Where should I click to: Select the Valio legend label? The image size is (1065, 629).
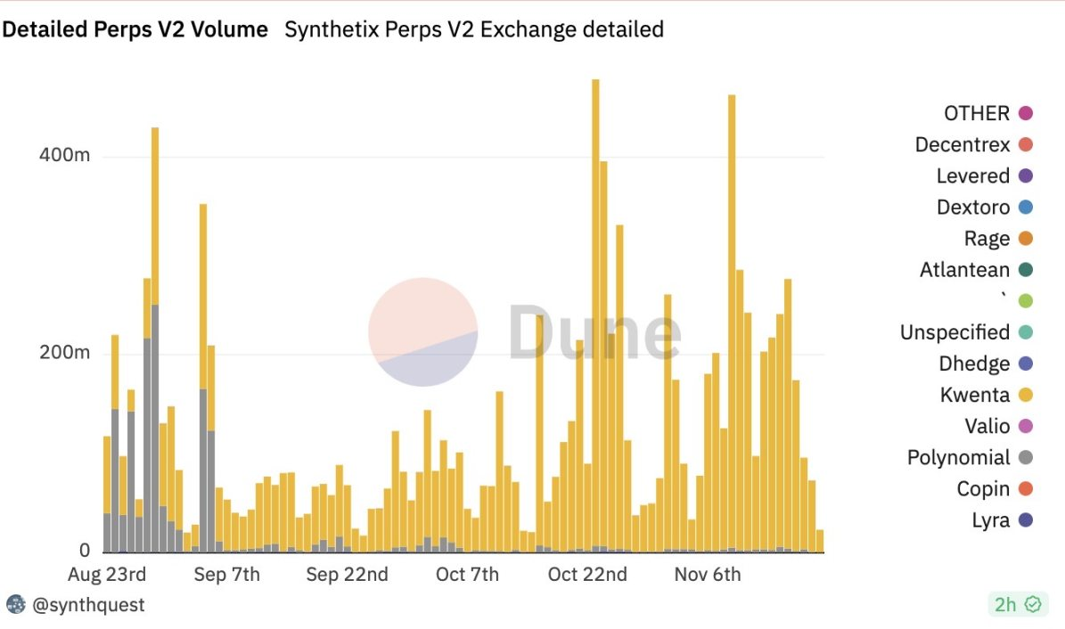click(x=987, y=426)
